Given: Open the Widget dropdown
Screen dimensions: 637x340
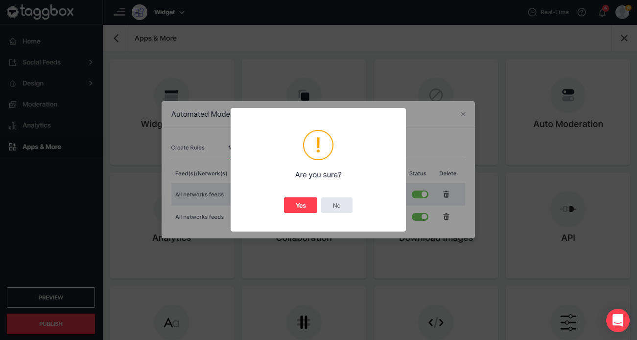Looking at the screenshot, I should click(x=169, y=12).
